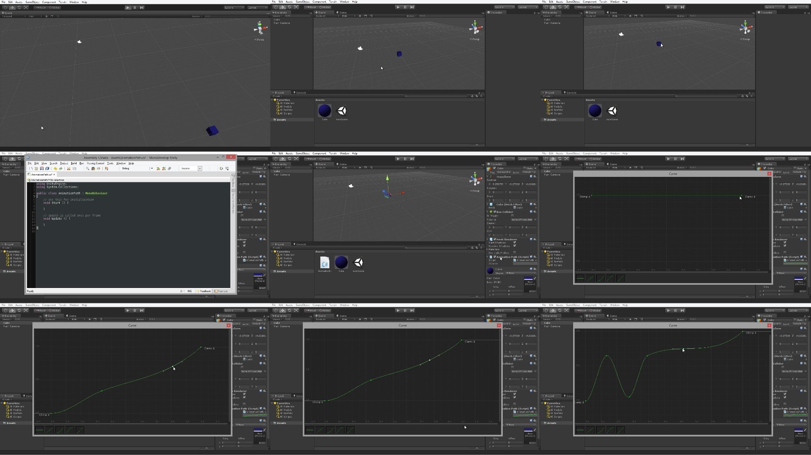Open Tools menu in MonoDevelop
The width and height of the screenshot is (811, 455).
(x=110, y=163)
